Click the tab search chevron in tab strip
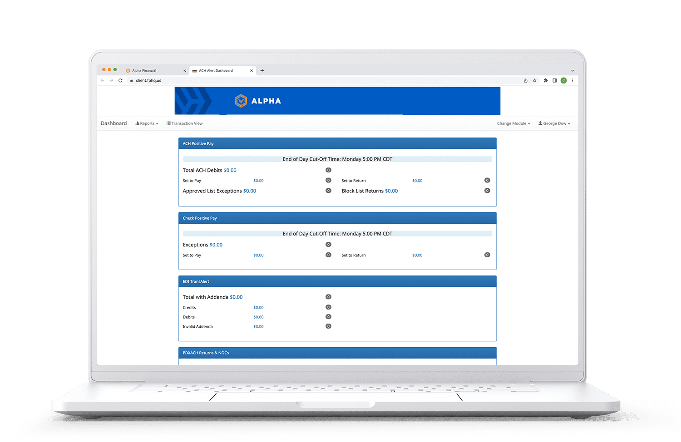681x442 pixels. [x=572, y=70]
